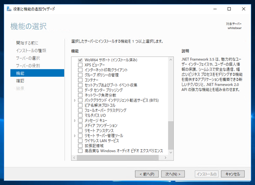This screenshot has width=255, height=185.
Task: Expand リモート サーバー管理ツール tree node
Action: (x=75, y=136)
